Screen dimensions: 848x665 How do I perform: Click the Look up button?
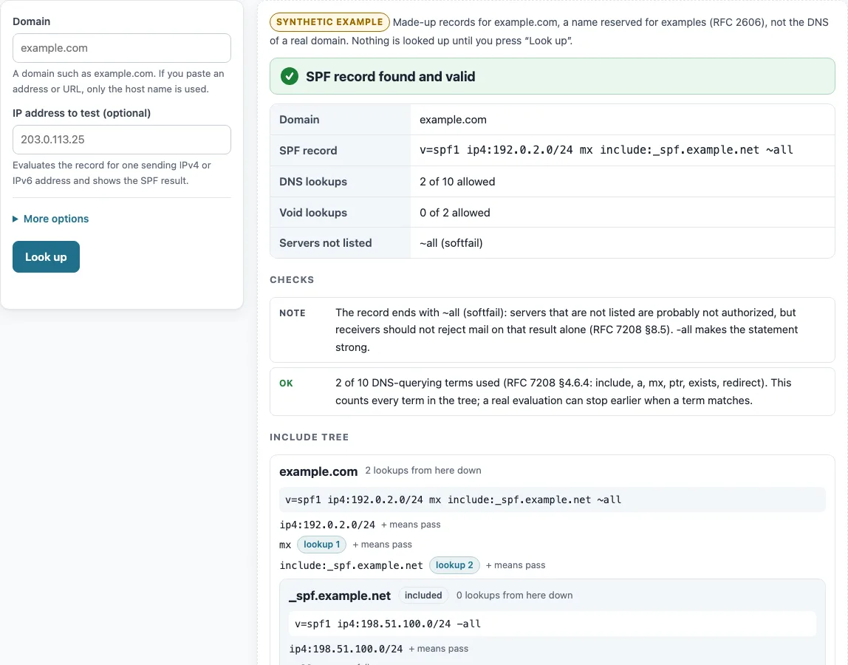[x=46, y=257]
